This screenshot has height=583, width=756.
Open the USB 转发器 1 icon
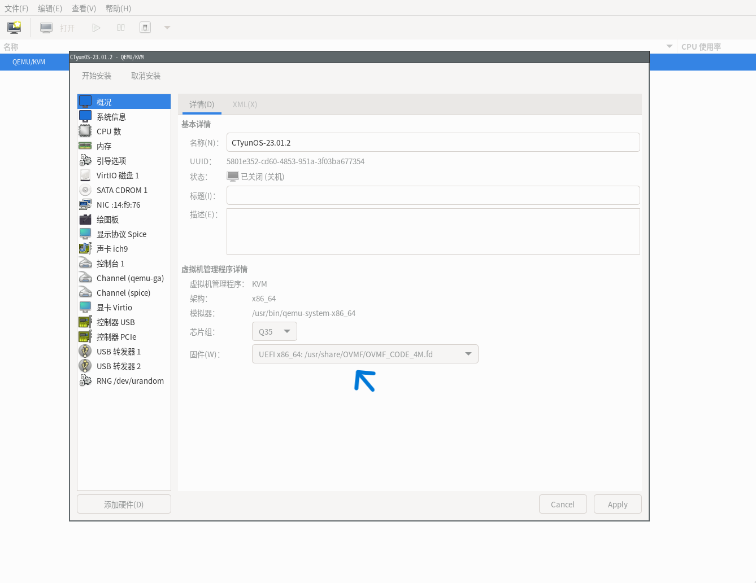pyautogui.click(x=85, y=352)
